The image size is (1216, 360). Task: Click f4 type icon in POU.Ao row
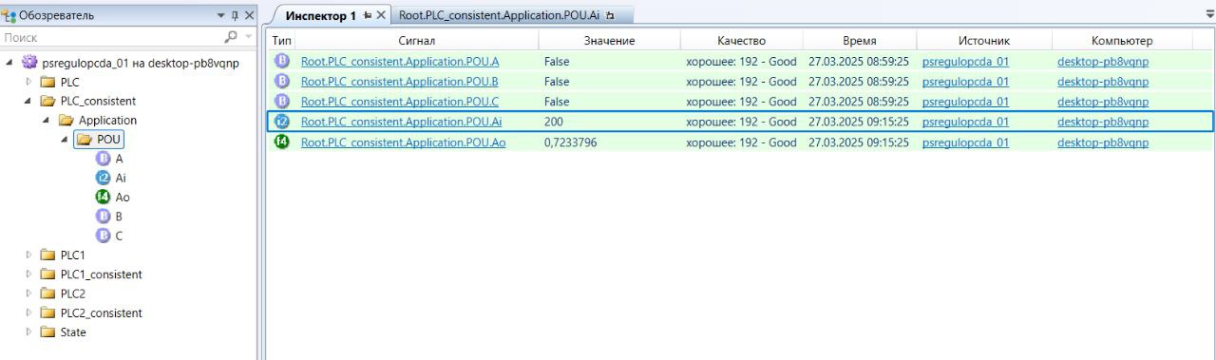[x=282, y=142]
